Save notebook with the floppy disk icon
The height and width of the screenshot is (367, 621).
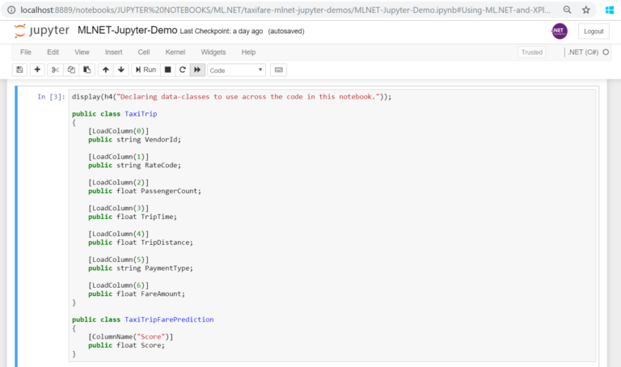[19, 70]
